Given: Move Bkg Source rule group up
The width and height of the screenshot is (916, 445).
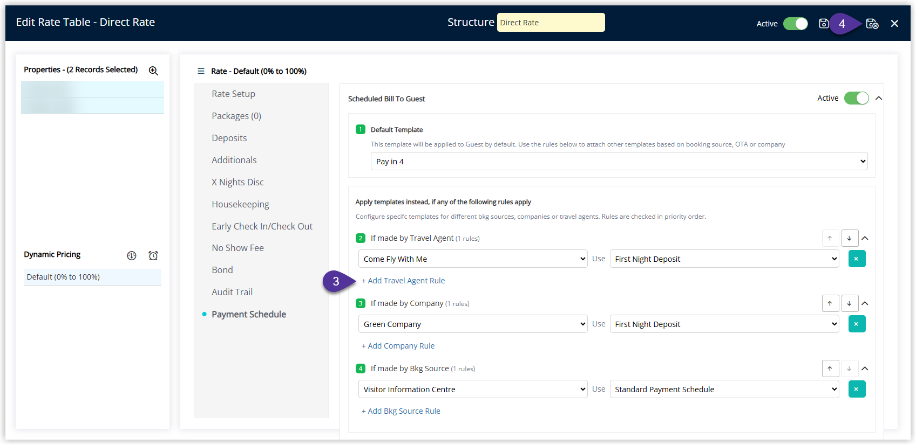Looking at the screenshot, I should pyautogui.click(x=830, y=368).
